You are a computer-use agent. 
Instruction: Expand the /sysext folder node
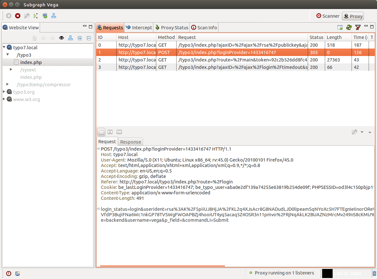click(11, 70)
